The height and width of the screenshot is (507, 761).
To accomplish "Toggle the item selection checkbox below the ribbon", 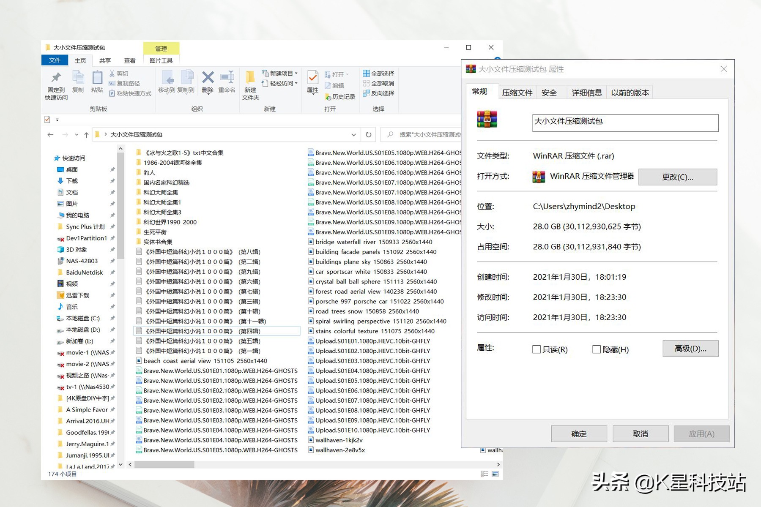I will click(x=47, y=119).
